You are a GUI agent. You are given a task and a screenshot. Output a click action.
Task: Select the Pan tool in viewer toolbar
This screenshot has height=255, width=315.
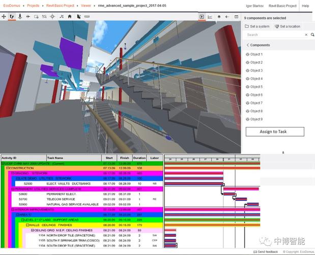coord(4,16)
